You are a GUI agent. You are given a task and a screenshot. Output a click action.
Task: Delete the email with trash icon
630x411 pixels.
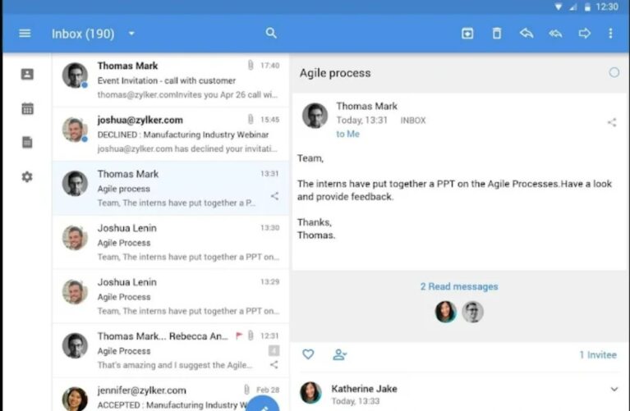point(497,34)
